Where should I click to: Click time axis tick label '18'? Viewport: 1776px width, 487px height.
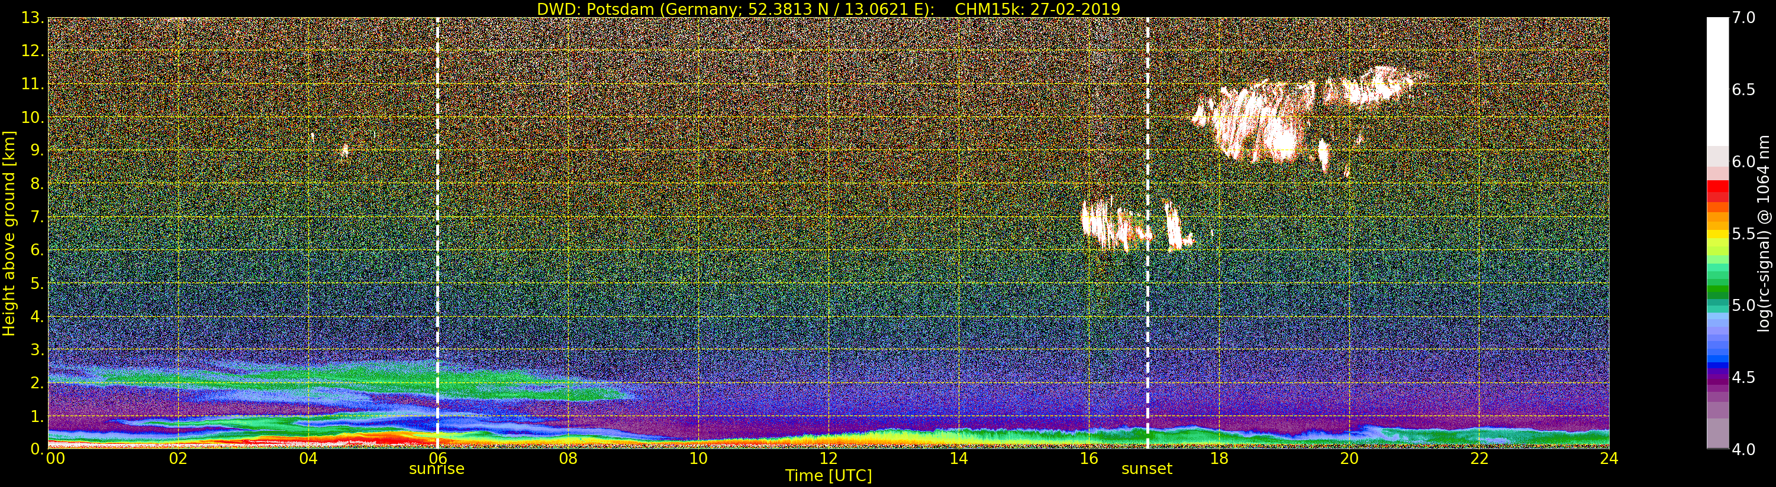pos(1219,459)
